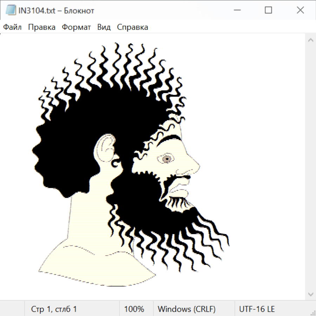The width and height of the screenshot is (316, 316).
Task: Click the 100% zoom level in the status bar
Action: point(134,309)
